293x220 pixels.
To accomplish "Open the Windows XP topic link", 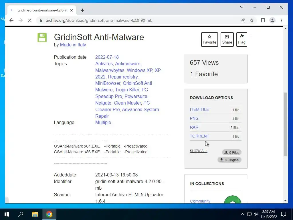I will point(140,70).
